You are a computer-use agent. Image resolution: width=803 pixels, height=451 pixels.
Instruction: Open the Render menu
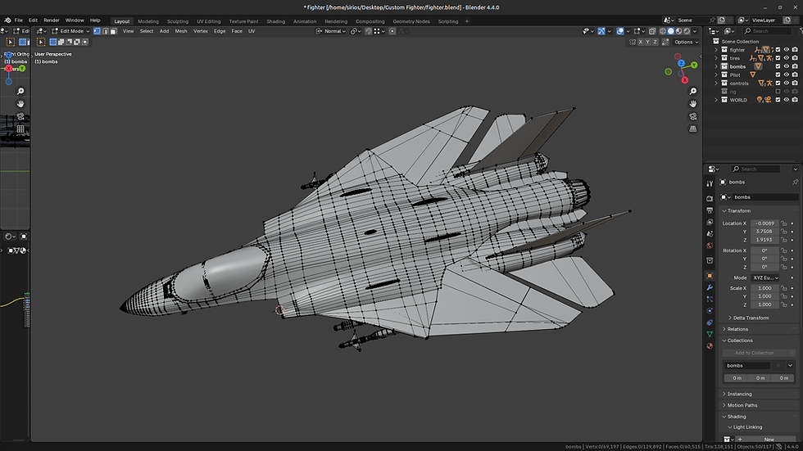coord(51,20)
